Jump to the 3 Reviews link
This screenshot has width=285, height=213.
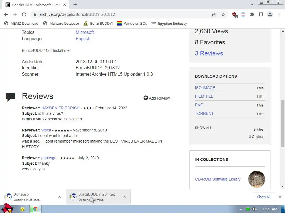point(209,54)
